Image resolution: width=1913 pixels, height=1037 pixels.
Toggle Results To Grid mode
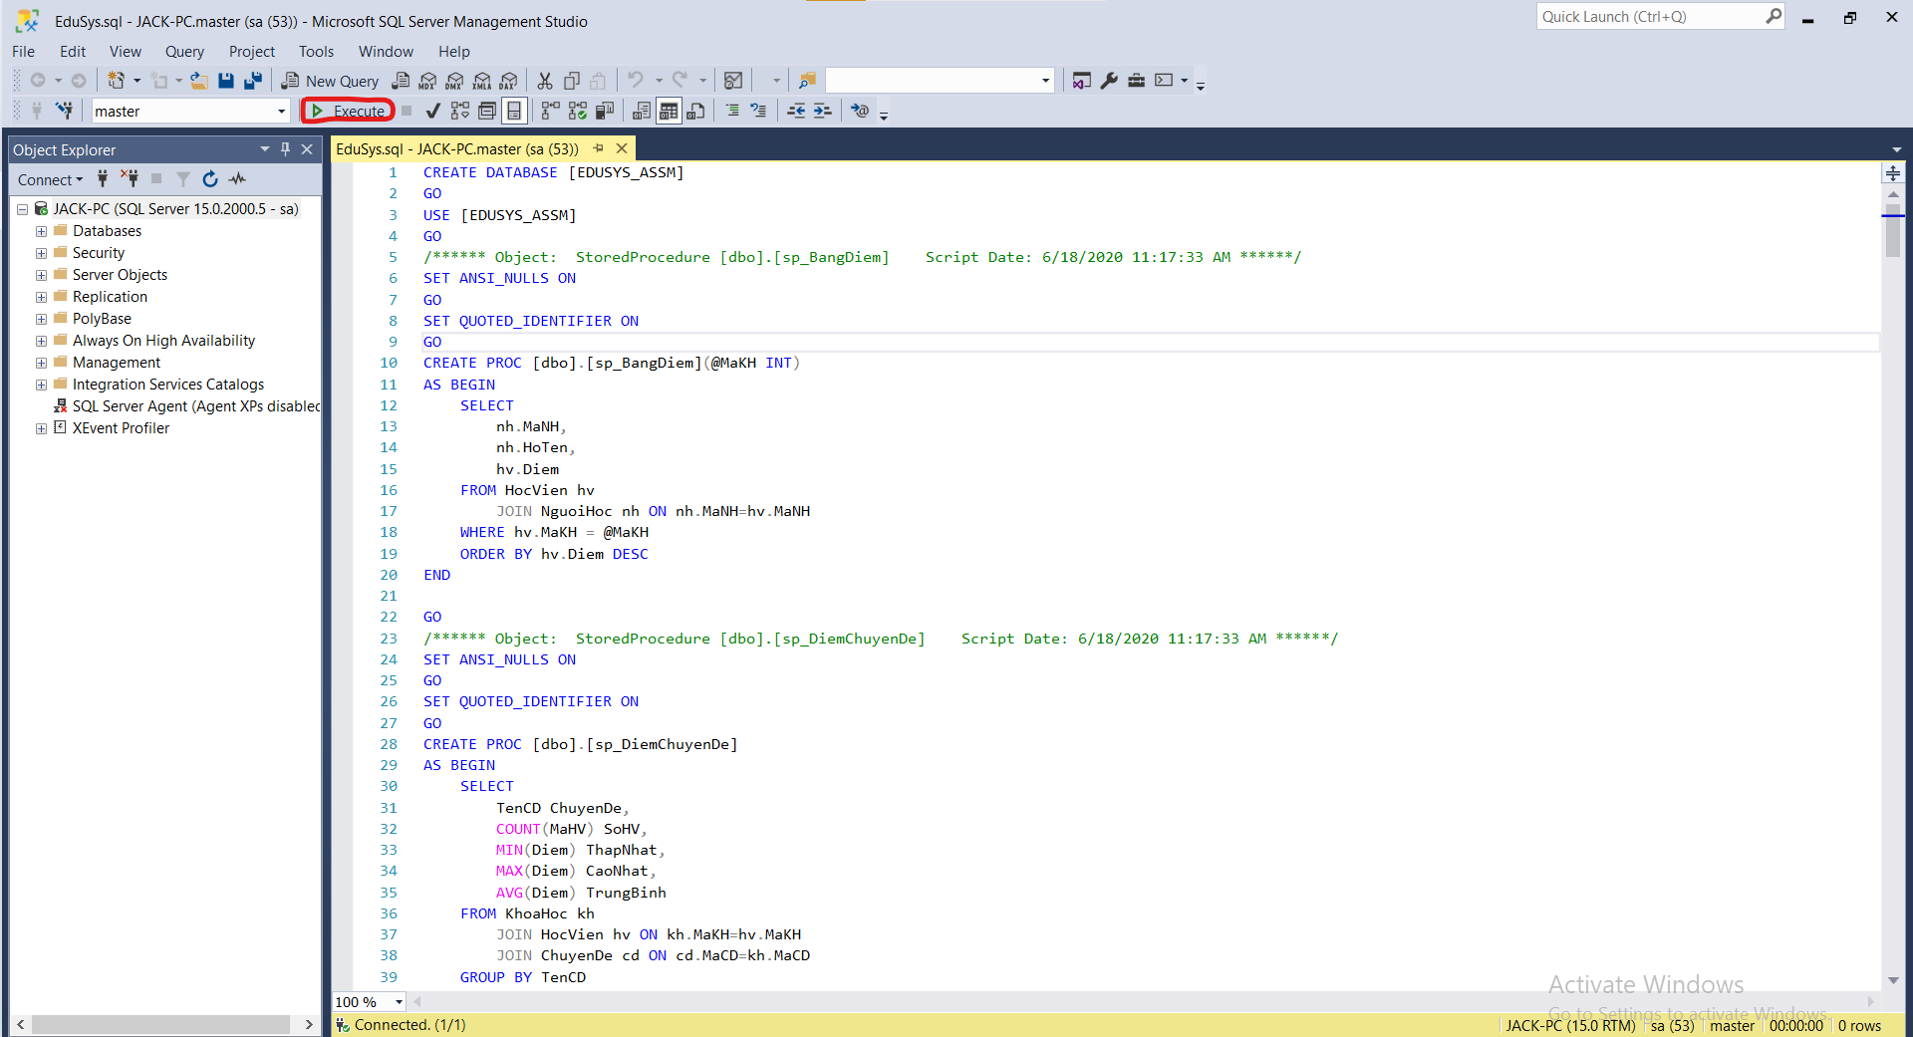[669, 111]
